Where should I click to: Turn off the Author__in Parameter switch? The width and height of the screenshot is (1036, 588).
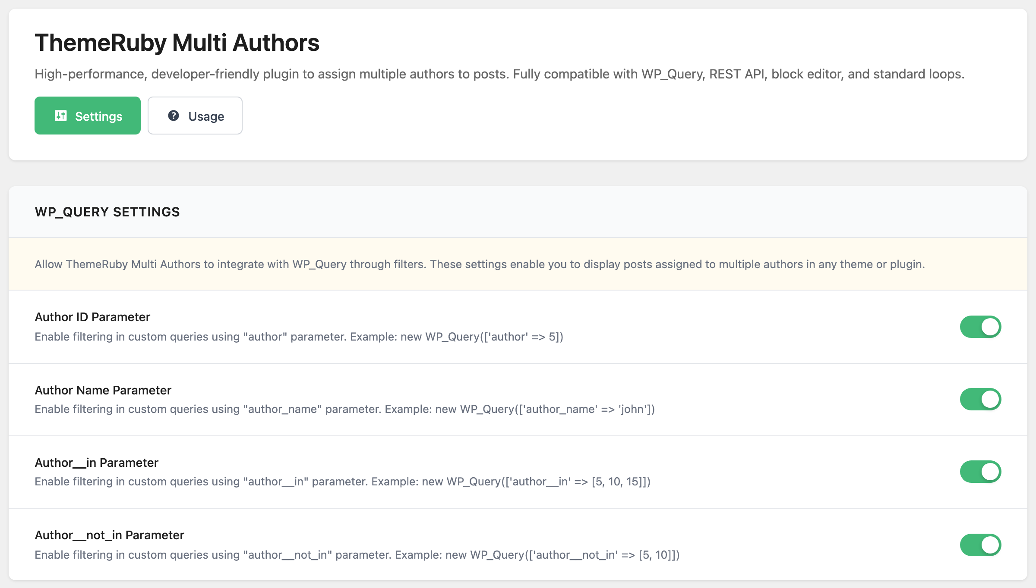(980, 472)
